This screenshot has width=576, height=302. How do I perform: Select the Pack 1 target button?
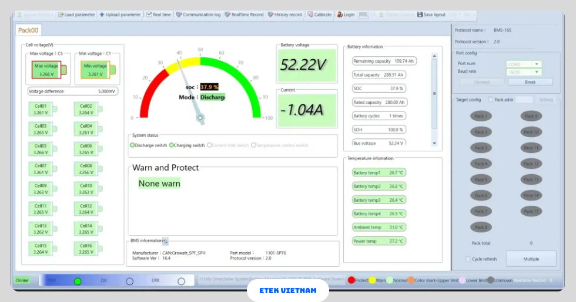click(481, 116)
